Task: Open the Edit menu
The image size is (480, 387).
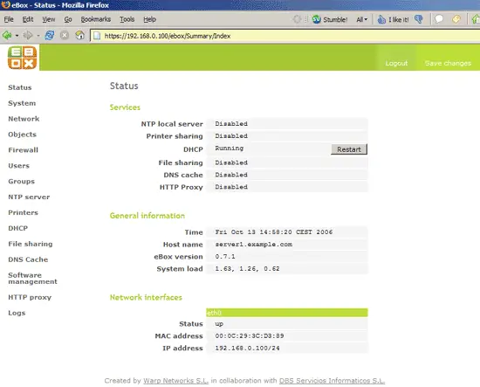Action: pyautogui.click(x=28, y=19)
